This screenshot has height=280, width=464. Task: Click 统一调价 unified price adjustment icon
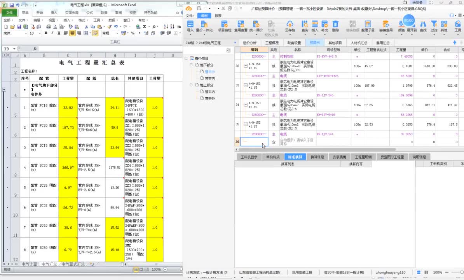pyautogui.click(x=256, y=24)
